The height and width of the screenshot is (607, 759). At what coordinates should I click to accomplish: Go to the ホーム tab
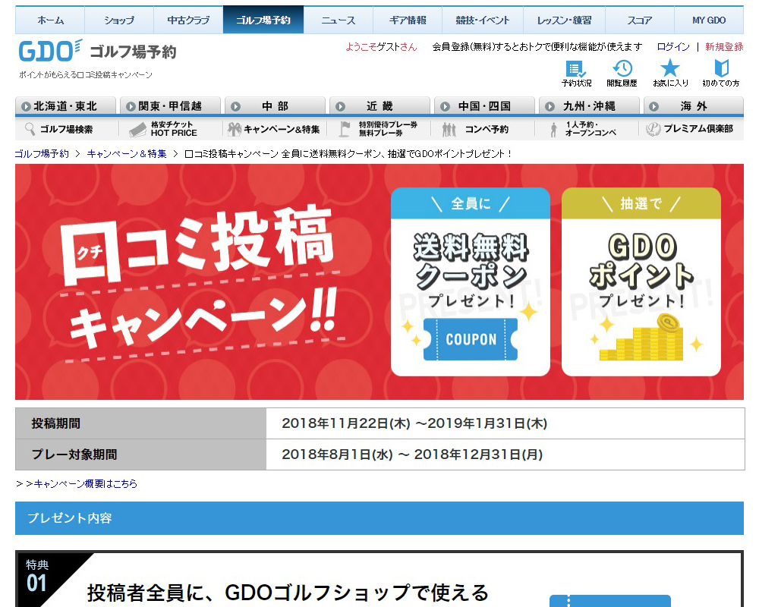50,20
